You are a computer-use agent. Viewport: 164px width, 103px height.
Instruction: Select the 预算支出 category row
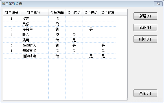click(60, 51)
